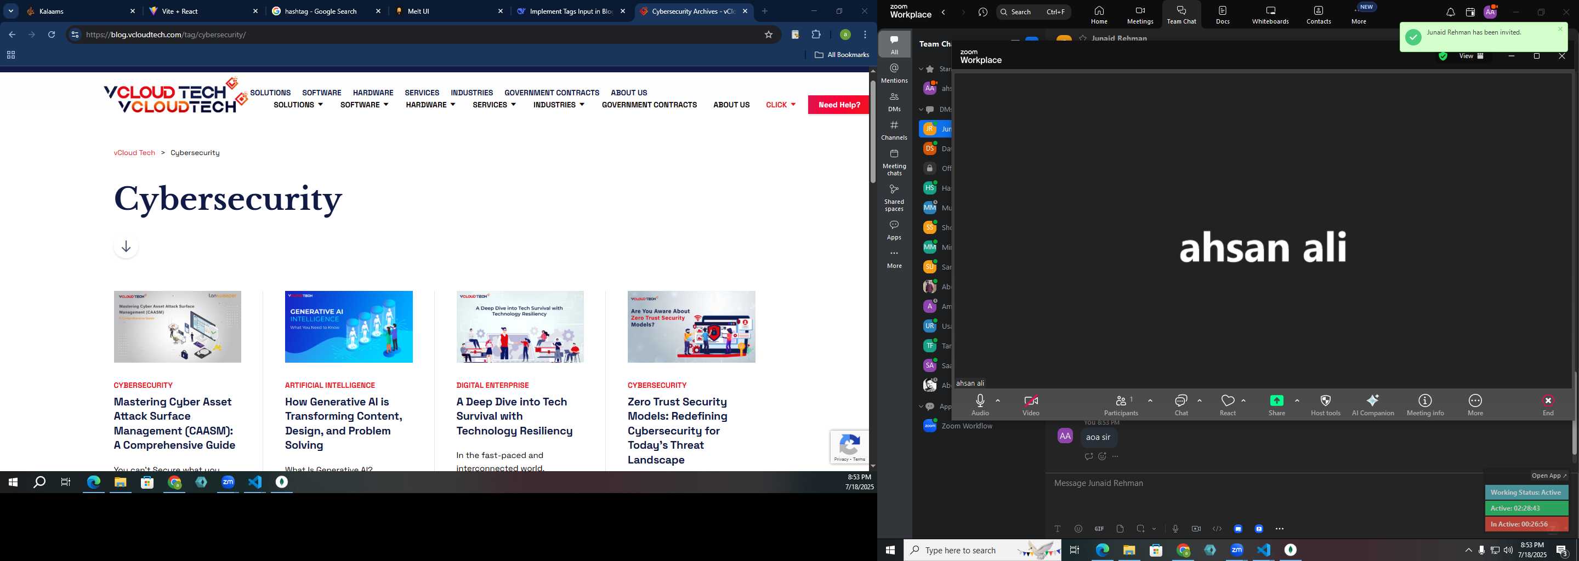
Task: Expand share options caret beside Share
Action: click(x=1297, y=400)
